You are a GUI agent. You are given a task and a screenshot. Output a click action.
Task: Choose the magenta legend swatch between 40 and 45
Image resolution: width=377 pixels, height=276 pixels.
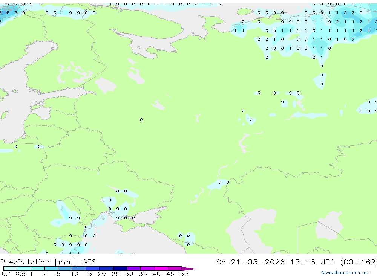[161, 268]
